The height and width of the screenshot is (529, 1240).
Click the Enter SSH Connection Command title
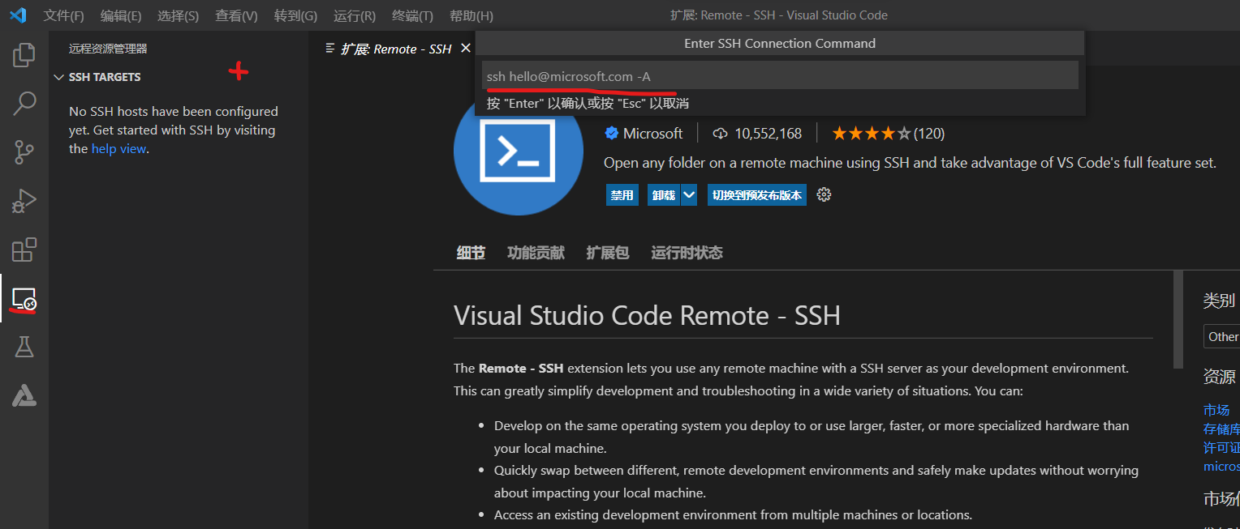(780, 44)
